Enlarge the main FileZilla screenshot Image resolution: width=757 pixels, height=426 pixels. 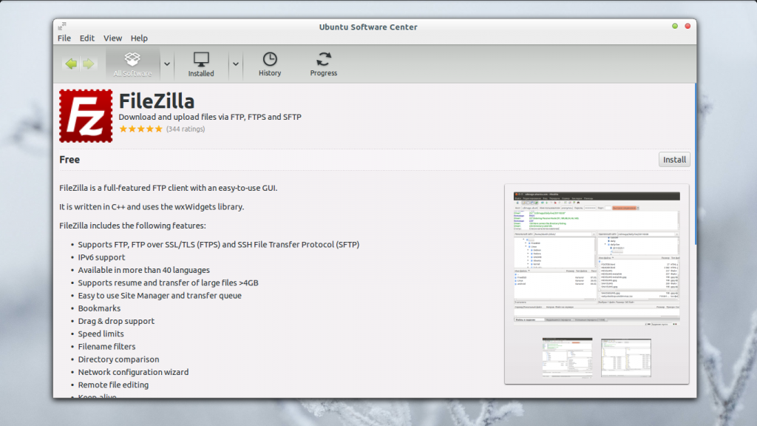coord(597,259)
